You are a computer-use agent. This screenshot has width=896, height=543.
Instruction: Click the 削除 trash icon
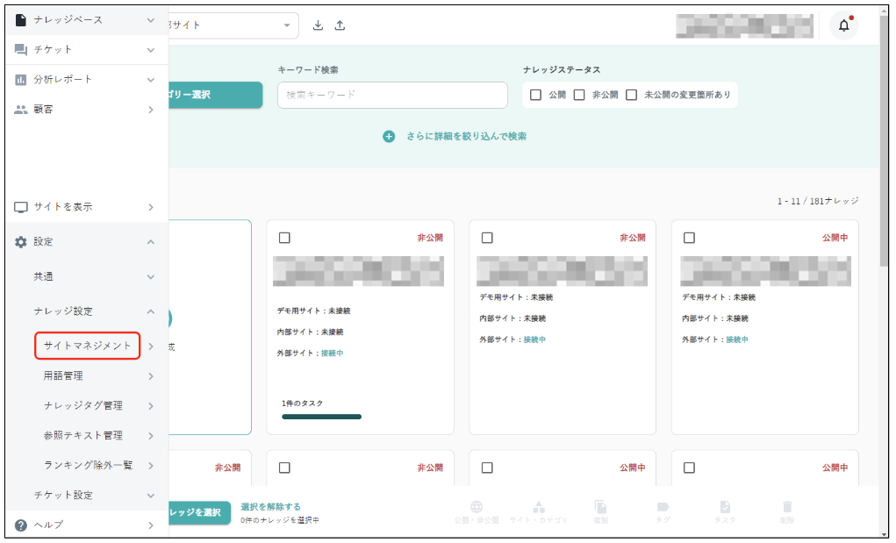pos(787,508)
